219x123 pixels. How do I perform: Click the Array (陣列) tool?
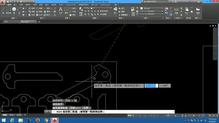pyautogui.click(x=47, y=15)
